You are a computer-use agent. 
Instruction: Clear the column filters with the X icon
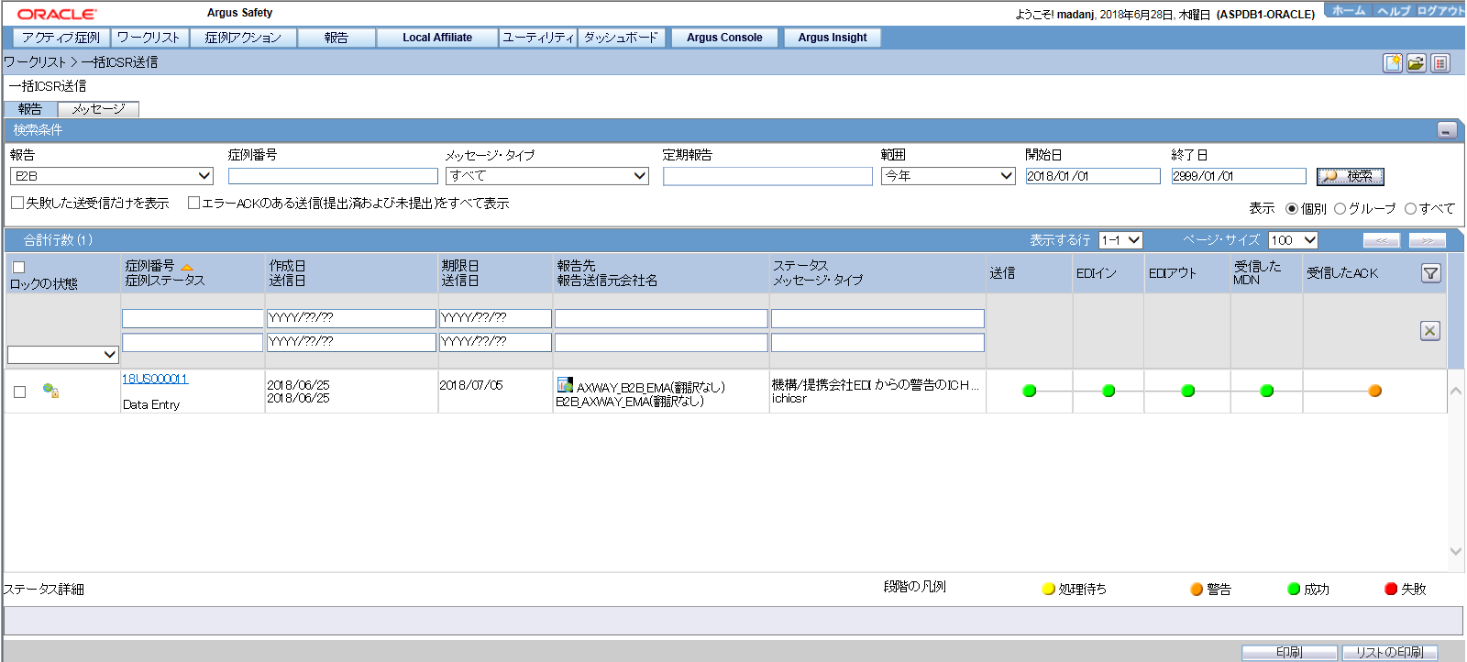pos(1430,331)
